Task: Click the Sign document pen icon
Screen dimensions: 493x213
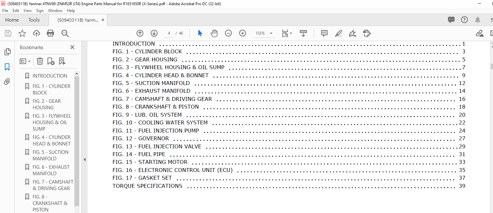Action: pos(352,33)
